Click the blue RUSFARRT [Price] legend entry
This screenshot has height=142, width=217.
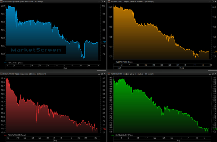pos(15,63)
